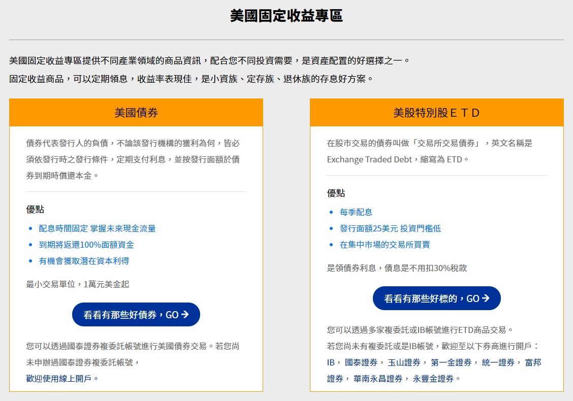
Task: Click the 看看有那些好債券 GO button
Action: [136, 315]
